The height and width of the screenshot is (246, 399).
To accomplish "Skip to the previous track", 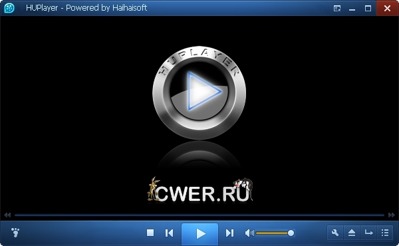I will point(169,233).
